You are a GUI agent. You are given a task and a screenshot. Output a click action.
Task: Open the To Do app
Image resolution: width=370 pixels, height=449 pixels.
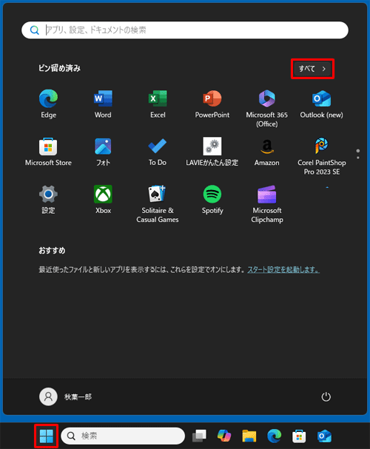(158, 152)
